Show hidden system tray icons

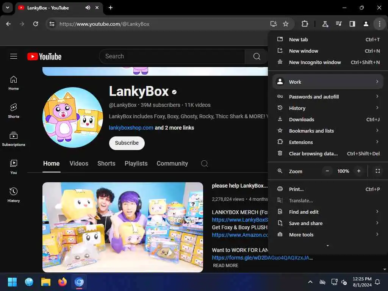click(310, 282)
